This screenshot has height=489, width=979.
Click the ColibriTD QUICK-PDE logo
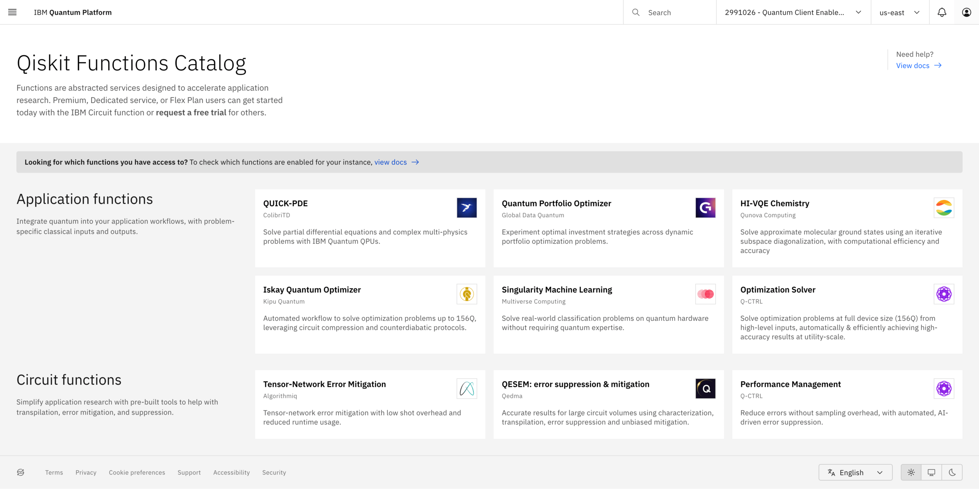466,208
